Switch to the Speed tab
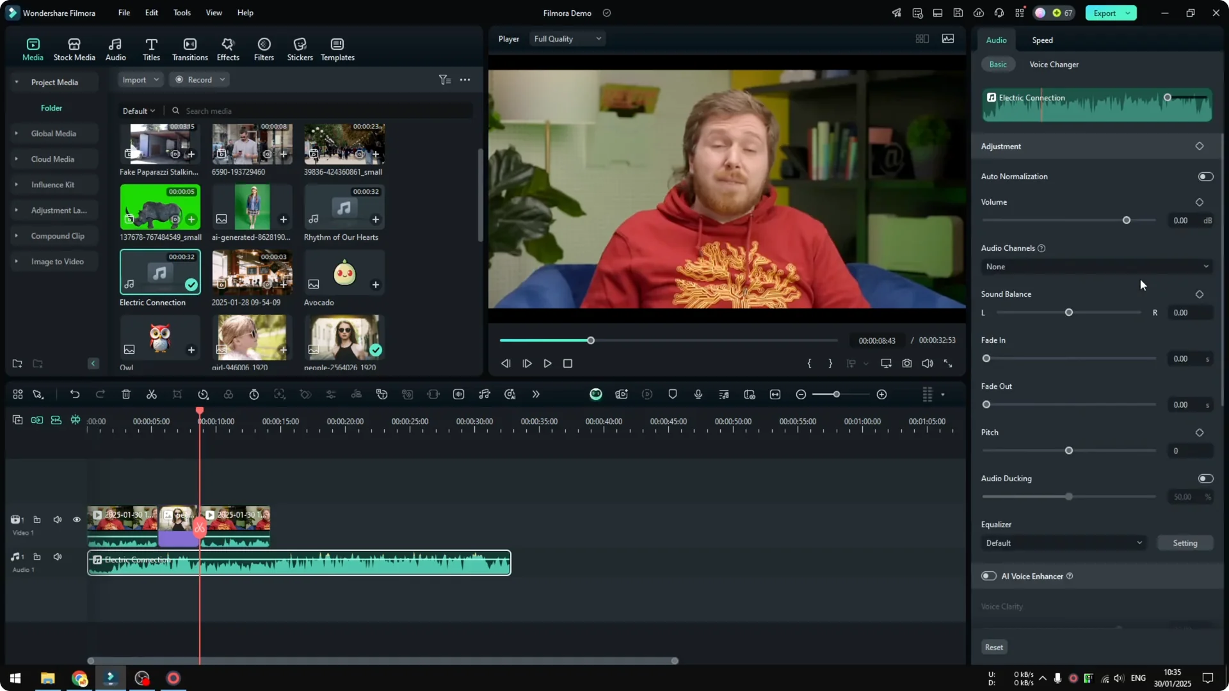1229x691 pixels. click(1041, 40)
